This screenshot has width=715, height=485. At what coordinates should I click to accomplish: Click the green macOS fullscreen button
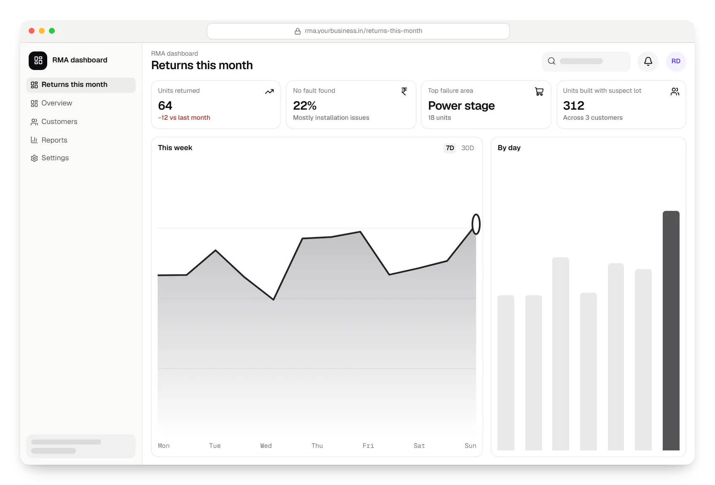(52, 31)
